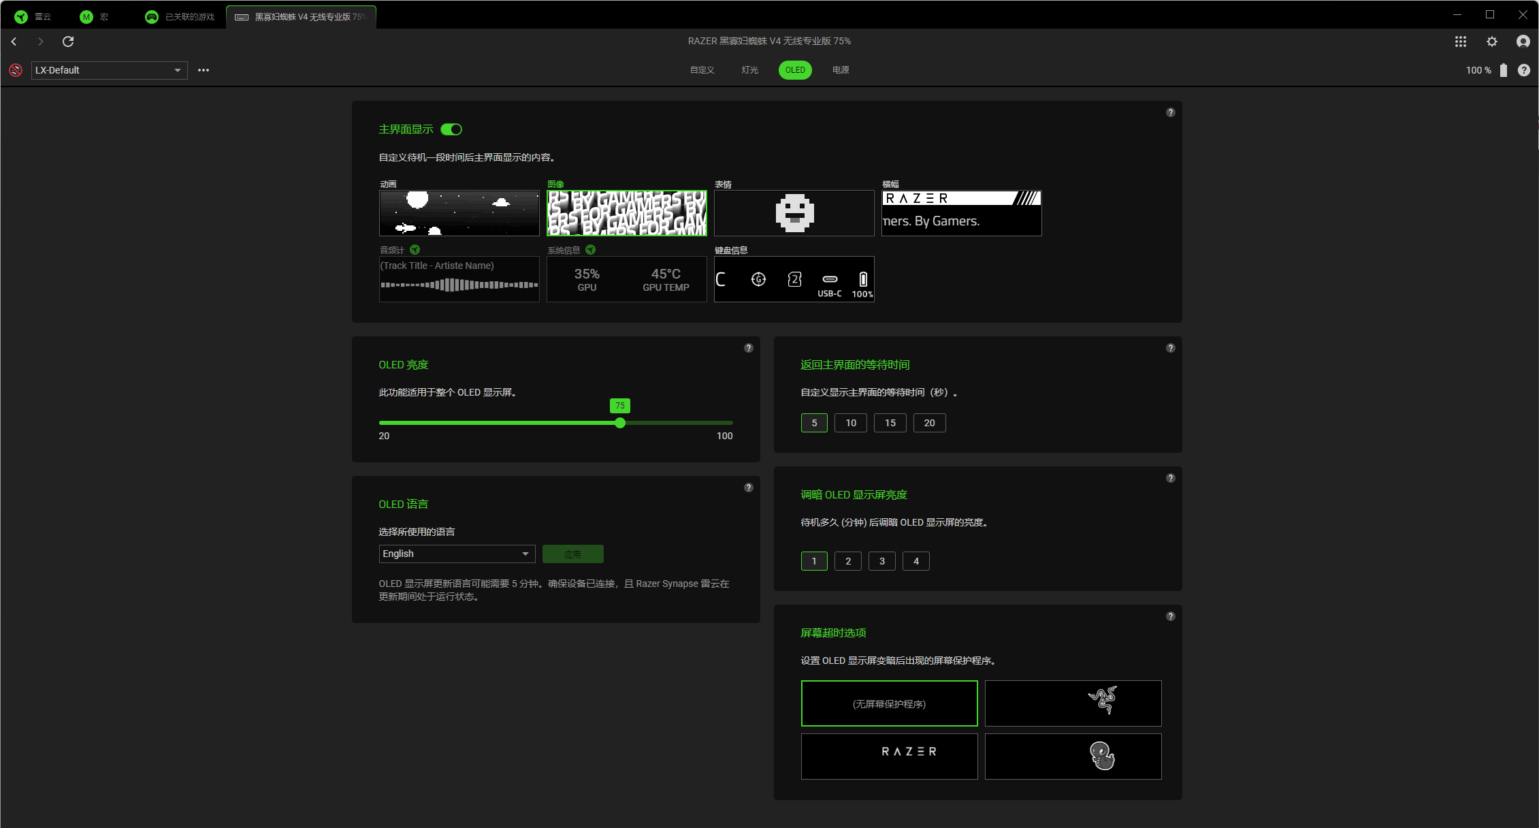Open help for the OLED 语言 panel

pyautogui.click(x=749, y=488)
